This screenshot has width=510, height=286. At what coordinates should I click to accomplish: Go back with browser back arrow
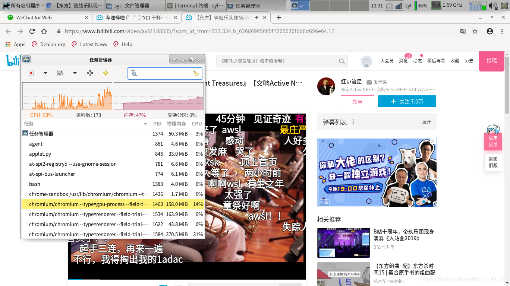(8, 31)
